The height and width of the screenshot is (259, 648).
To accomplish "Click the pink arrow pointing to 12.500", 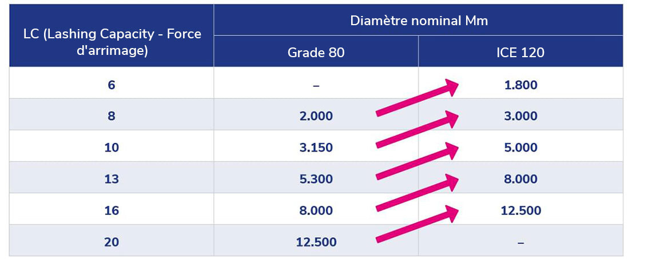I will [x=418, y=224].
